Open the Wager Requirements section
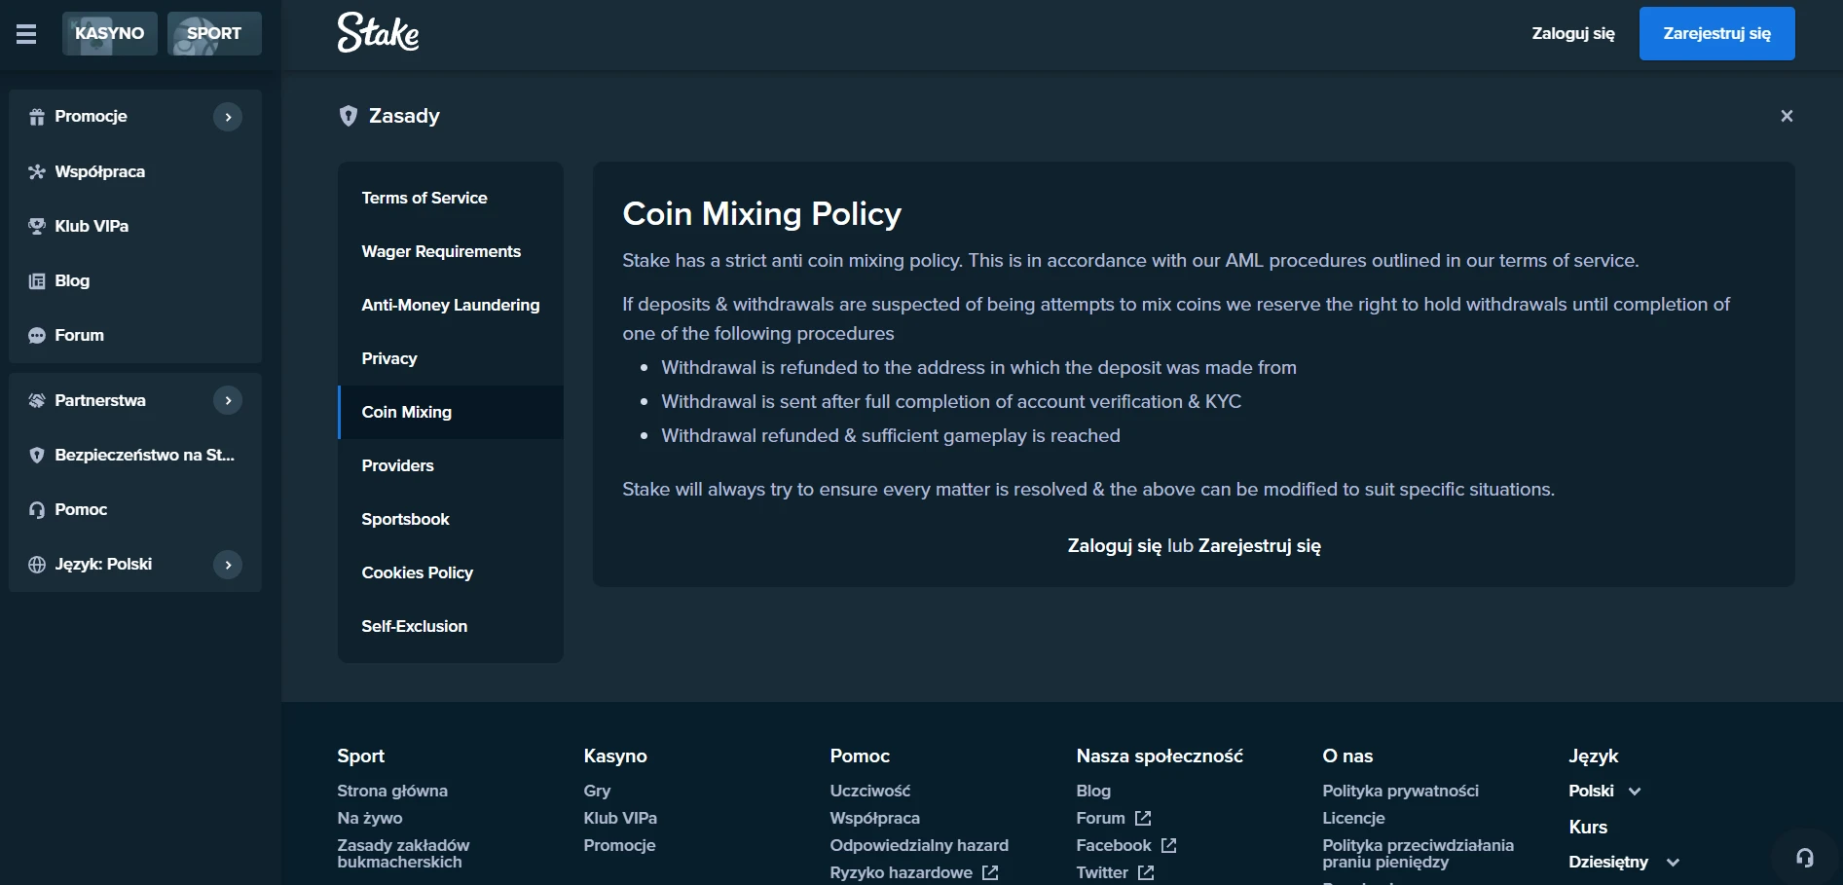Screen dimensions: 1843x885 451,251
